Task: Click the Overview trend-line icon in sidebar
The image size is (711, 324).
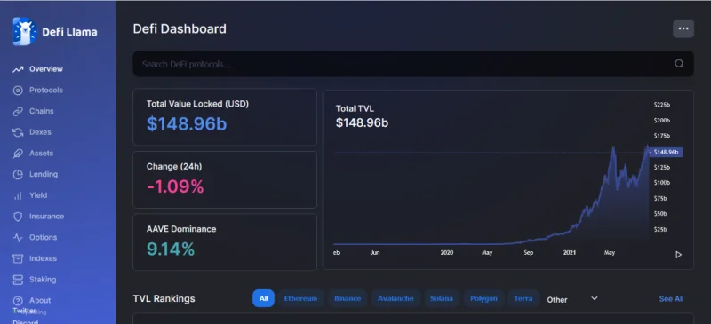Action: tap(18, 69)
